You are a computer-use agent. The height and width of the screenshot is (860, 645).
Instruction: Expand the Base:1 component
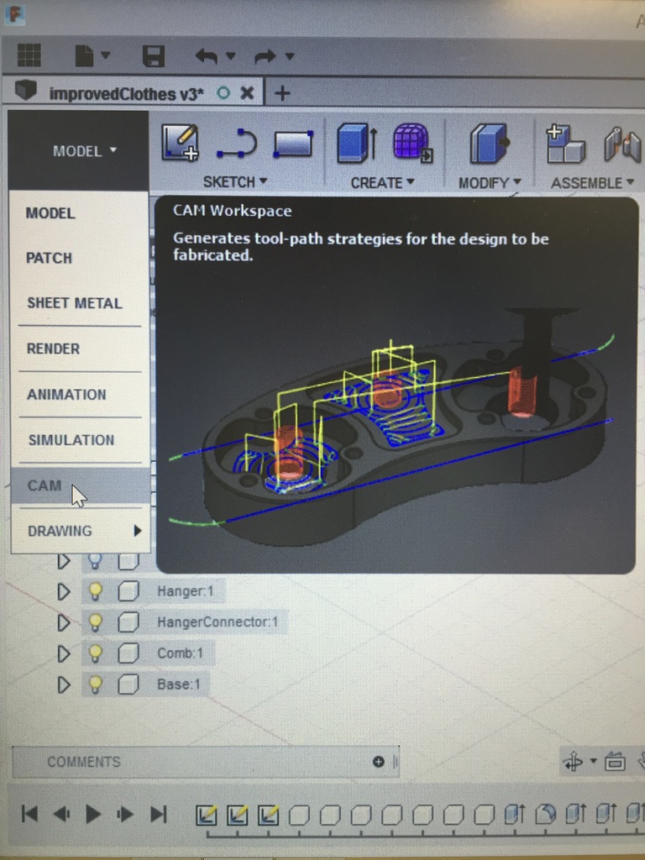64,685
